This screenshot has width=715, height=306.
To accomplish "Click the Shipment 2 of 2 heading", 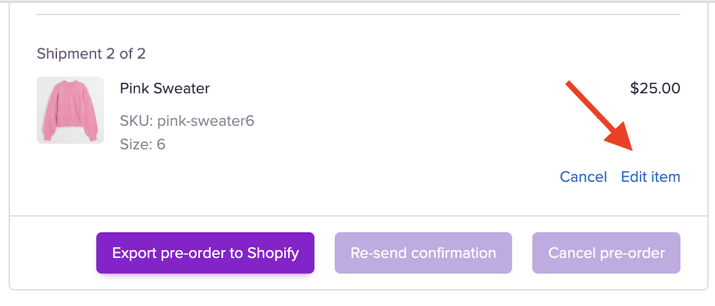I will tap(91, 53).
